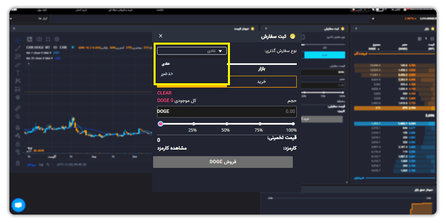446x223 pixels.
Task: Close the ثبت سفارش order dialog
Action: (161, 36)
